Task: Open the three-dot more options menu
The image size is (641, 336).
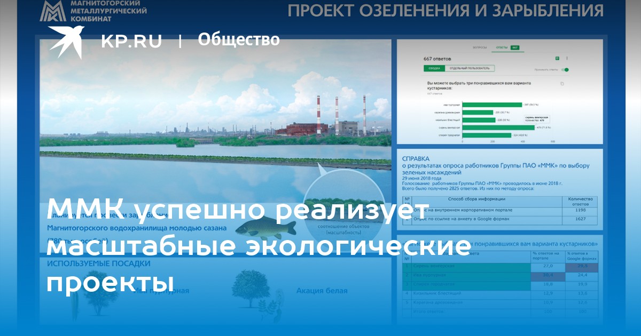Action: (567, 58)
